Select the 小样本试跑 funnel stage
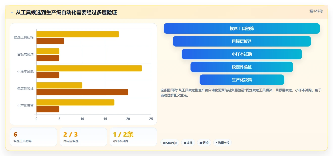333x156 pixels. pos(242,54)
